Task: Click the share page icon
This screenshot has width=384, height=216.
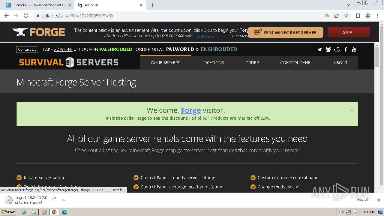Action: pyautogui.click(x=337, y=16)
